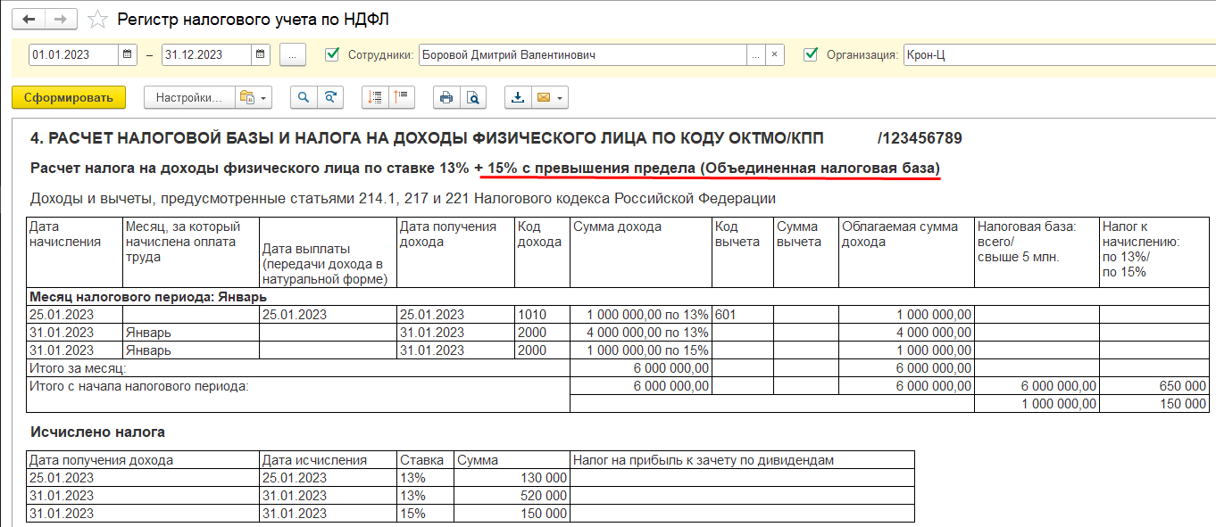Click the Исчислено налога heading
Screen dimensions: 1216x527
[x=97, y=432]
